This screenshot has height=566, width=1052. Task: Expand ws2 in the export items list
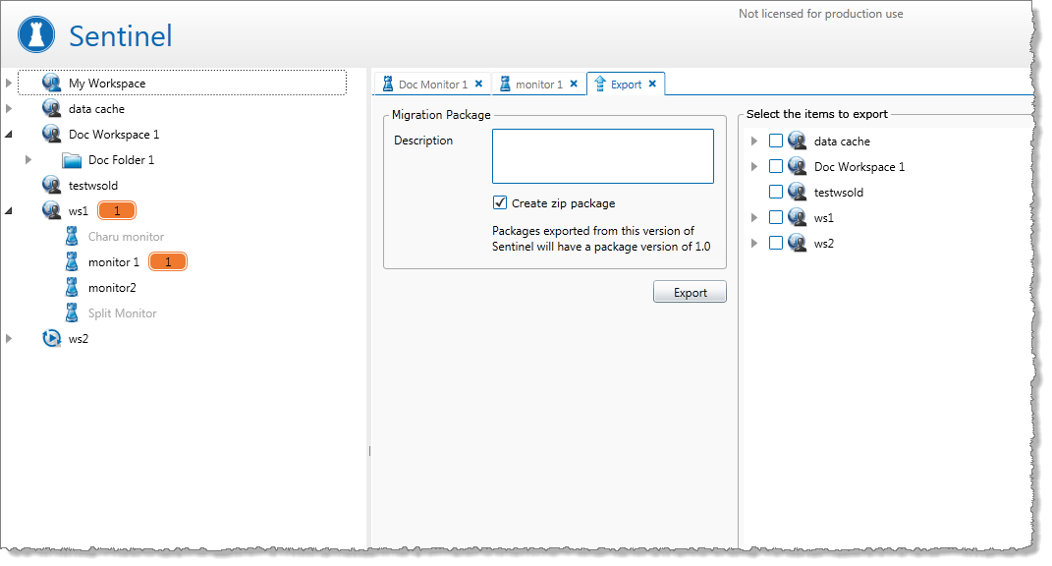[754, 244]
